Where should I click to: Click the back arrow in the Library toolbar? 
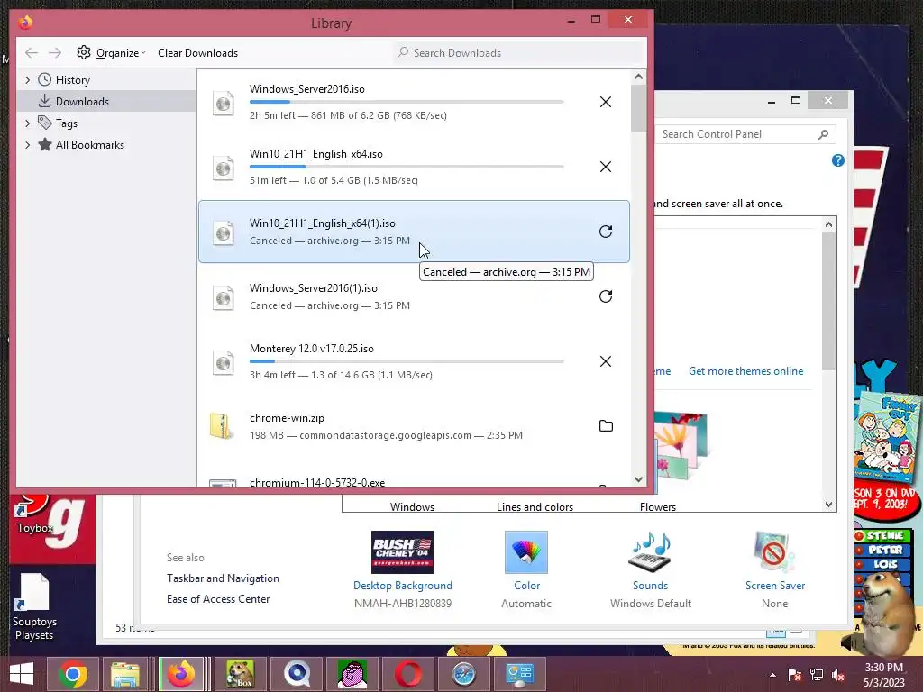(32, 53)
